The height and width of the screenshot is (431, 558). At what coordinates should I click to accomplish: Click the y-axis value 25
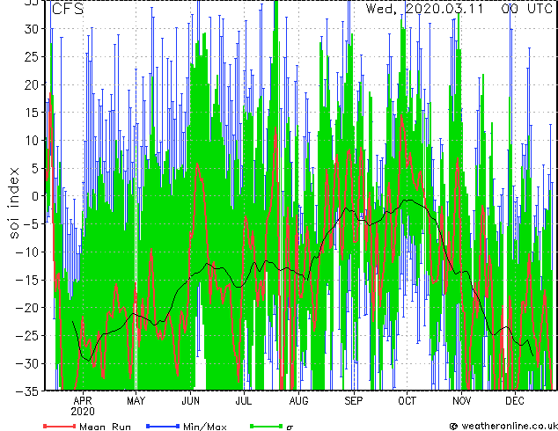click(33, 56)
